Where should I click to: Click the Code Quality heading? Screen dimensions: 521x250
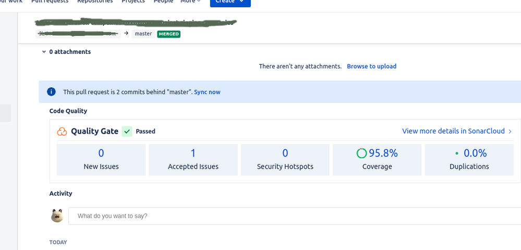coord(68,111)
